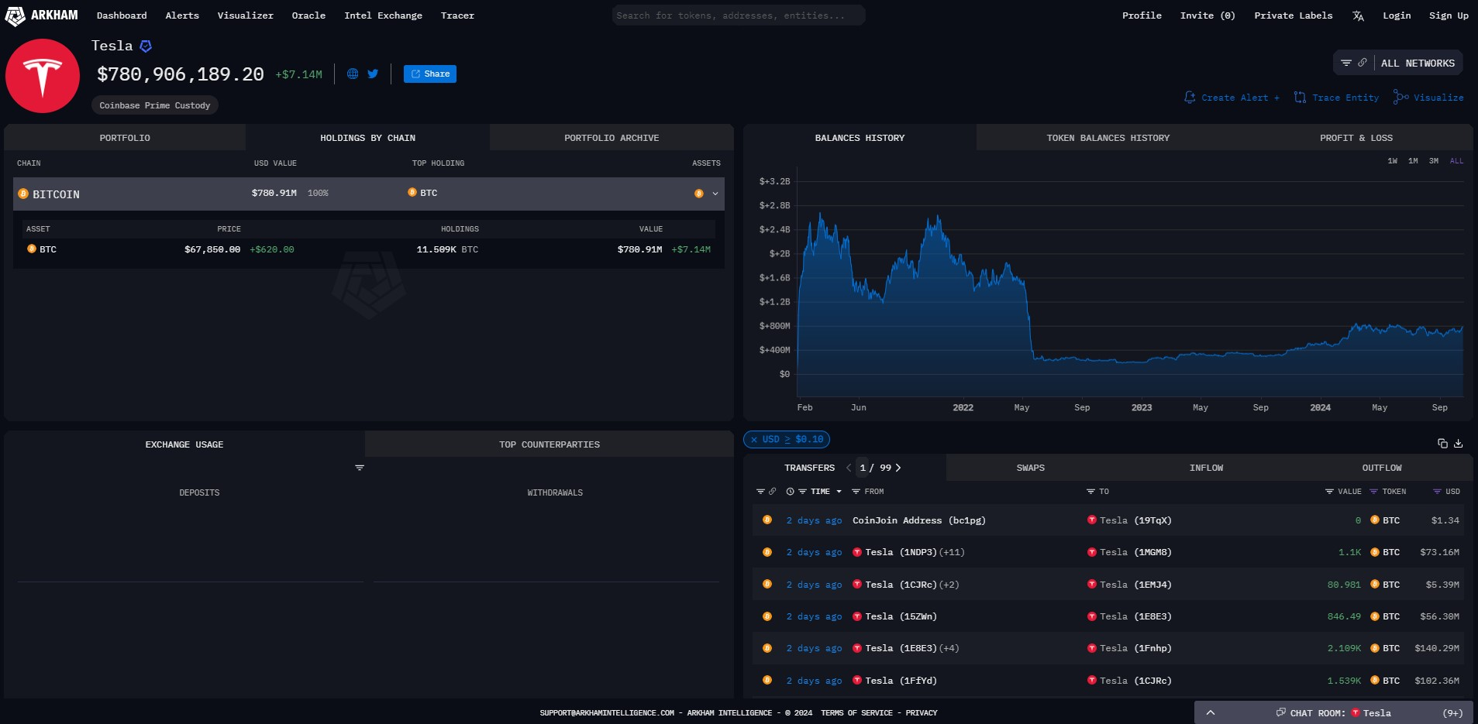Click the Arkham logo icon

[16, 15]
